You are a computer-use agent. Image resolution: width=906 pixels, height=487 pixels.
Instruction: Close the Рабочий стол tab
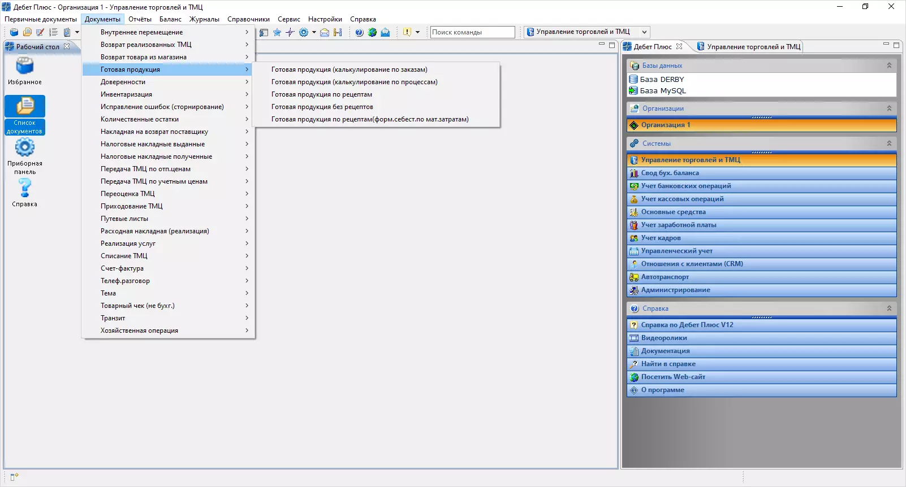(67, 46)
